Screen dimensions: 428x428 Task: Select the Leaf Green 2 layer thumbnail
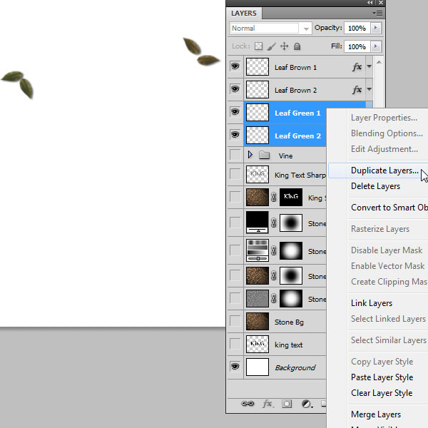pyautogui.click(x=258, y=135)
